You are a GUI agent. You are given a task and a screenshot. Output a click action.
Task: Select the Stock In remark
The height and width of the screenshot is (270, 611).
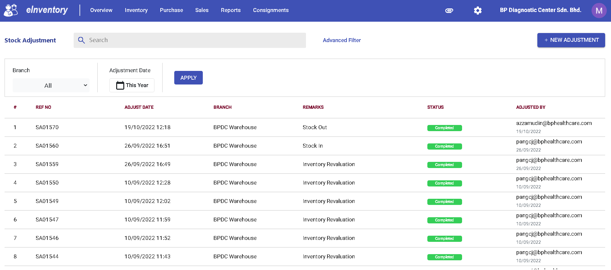pyautogui.click(x=313, y=146)
